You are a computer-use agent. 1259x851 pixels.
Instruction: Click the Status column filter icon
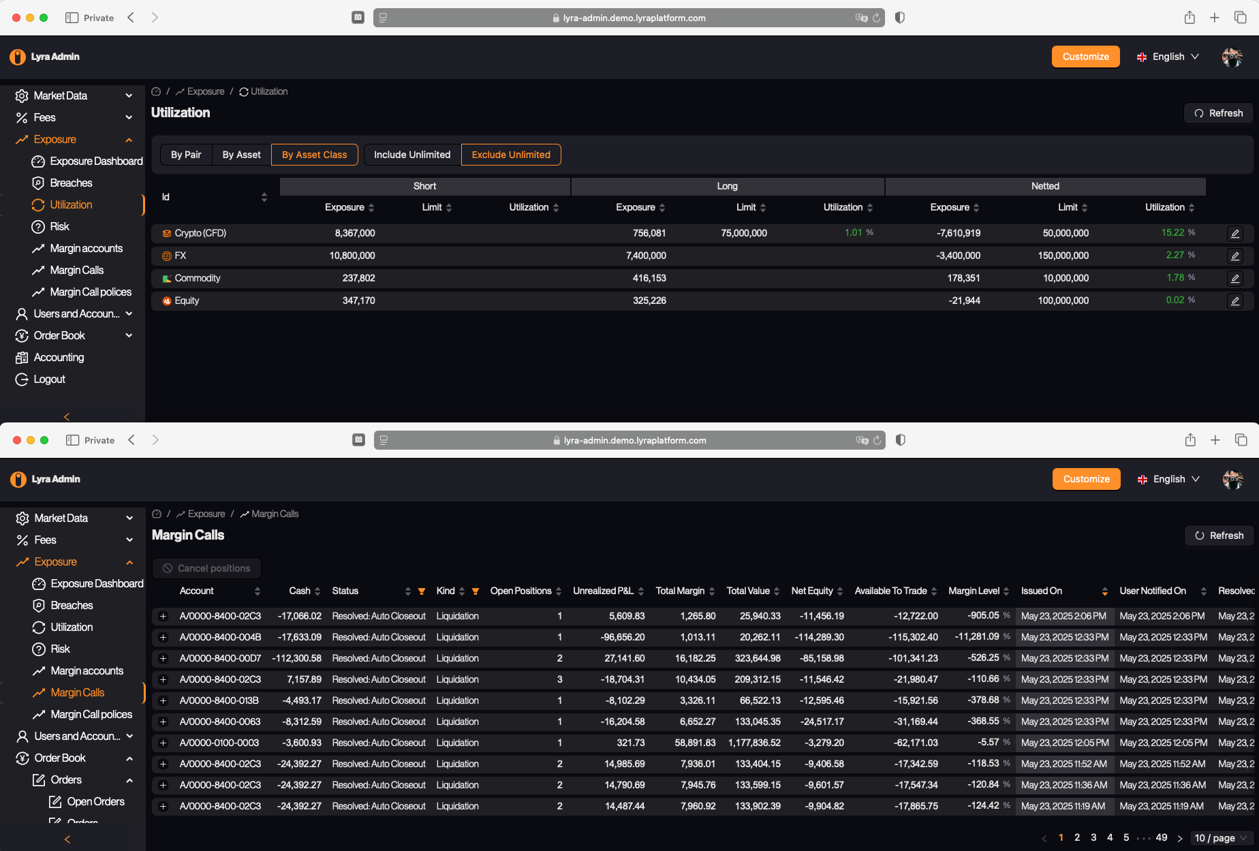click(x=422, y=591)
